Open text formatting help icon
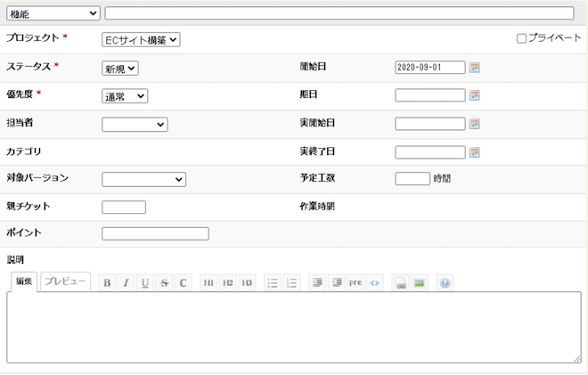Image resolution: width=588 pixels, height=375 pixels. 445,282
